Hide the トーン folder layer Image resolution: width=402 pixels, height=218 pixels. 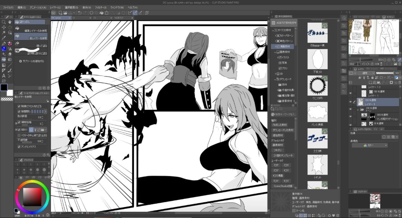(x=351, y=110)
